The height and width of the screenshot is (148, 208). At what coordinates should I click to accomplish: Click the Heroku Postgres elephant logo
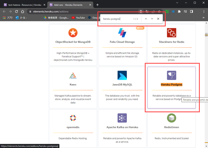click(172, 75)
